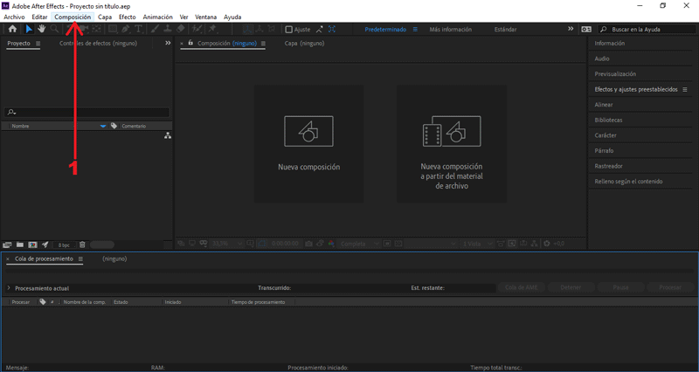Open the Archivo menu
This screenshot has width=699, height=372.
pyautogui.click(x=14, y=17)
